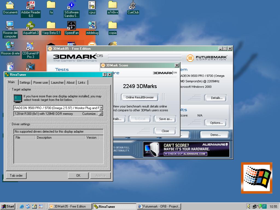Open the display adapter dropdown list
280x210 pixels.
[x=101, y=108]
